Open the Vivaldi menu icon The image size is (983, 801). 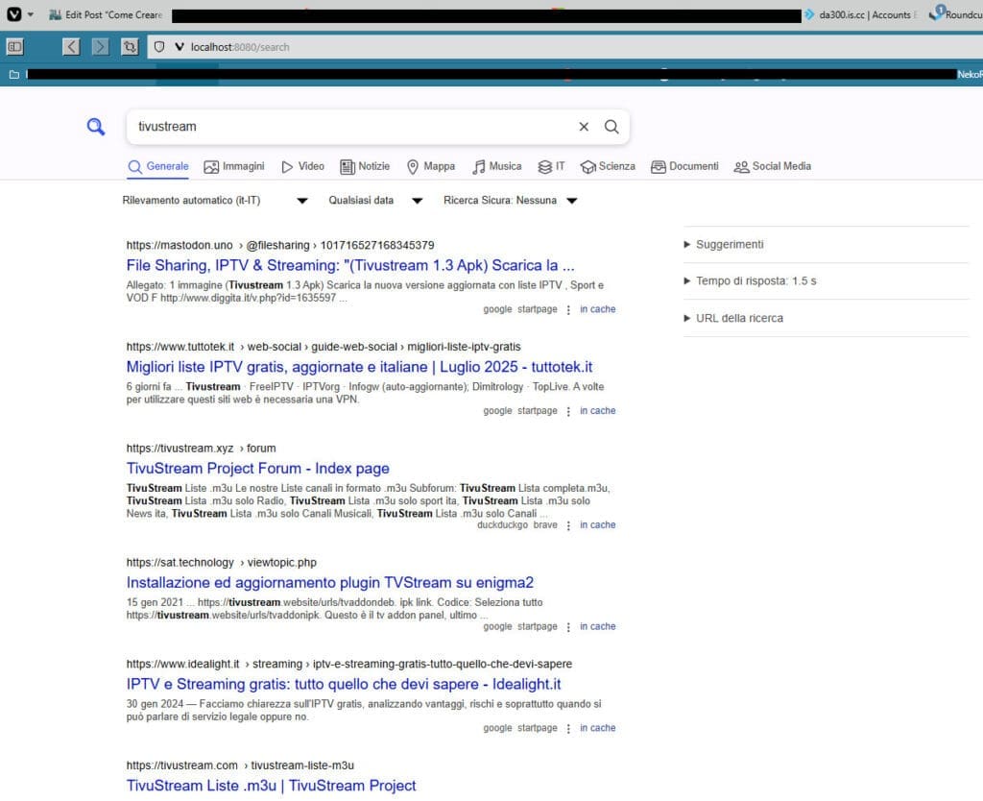point(14,13)
